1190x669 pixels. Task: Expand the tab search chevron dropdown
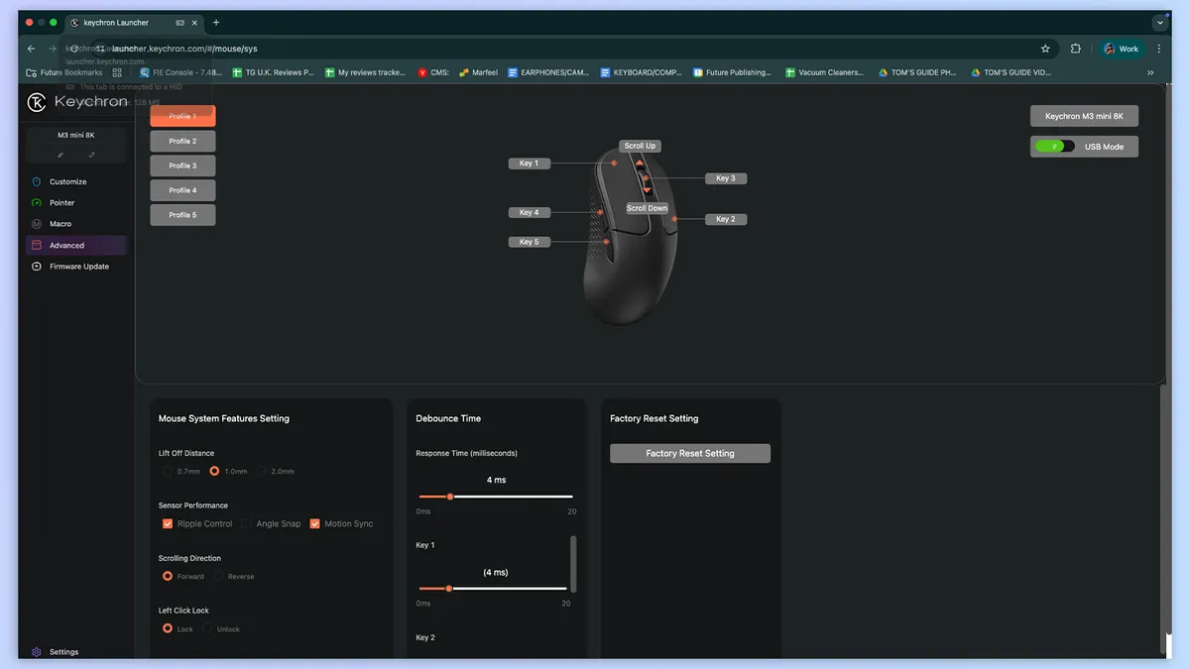(x=1160, y=23)
